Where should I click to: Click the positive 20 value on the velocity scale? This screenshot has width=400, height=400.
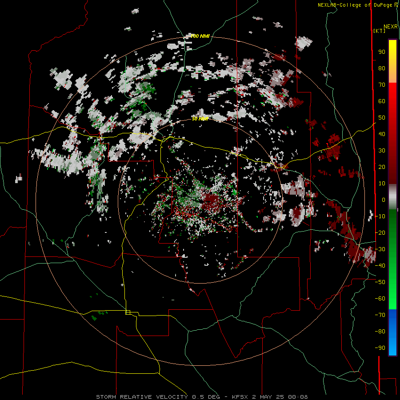[382, 167]
